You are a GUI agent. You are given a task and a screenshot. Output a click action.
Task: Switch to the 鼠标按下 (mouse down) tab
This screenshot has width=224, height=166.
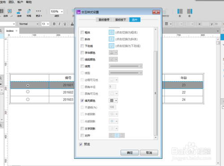[x=121, y=20]
